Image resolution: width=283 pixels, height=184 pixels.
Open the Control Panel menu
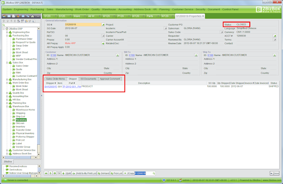coord(230,9)
